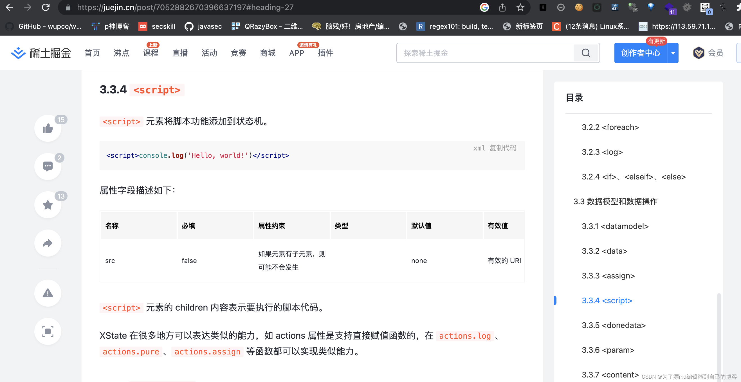Reload the page in browser
Screen dimensions: 741x382
pos(46,8)
